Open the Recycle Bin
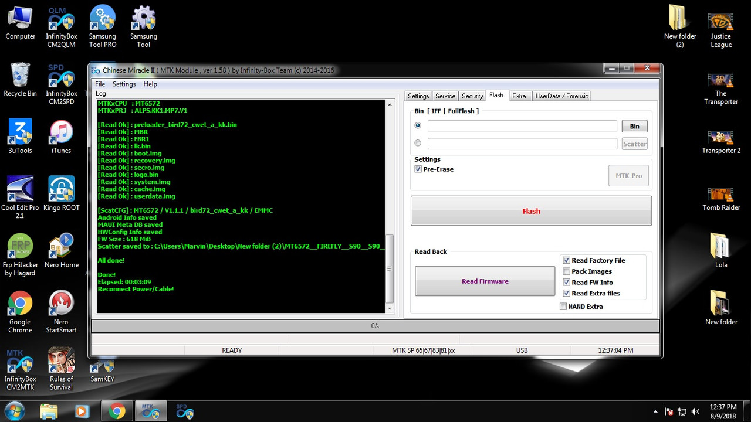The height and width of the screenshot is (422, 751). [20, 80]
